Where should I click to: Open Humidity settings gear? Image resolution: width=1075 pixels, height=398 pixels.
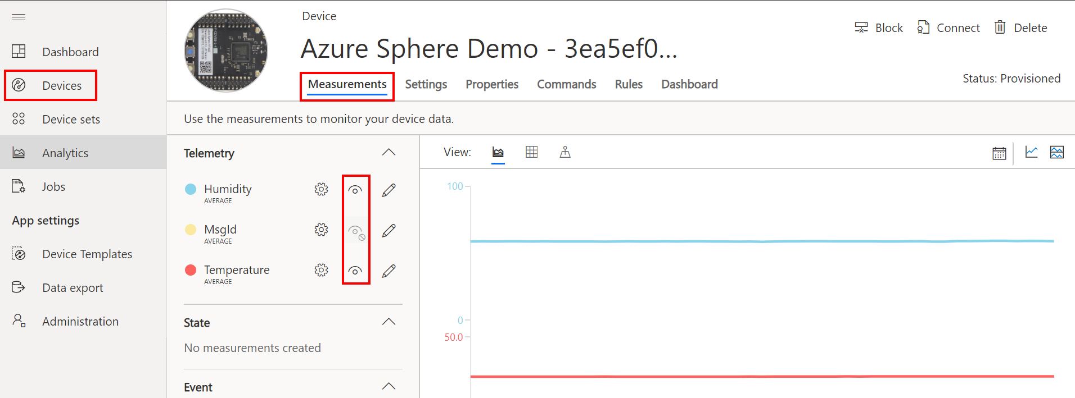click(321, 189)
